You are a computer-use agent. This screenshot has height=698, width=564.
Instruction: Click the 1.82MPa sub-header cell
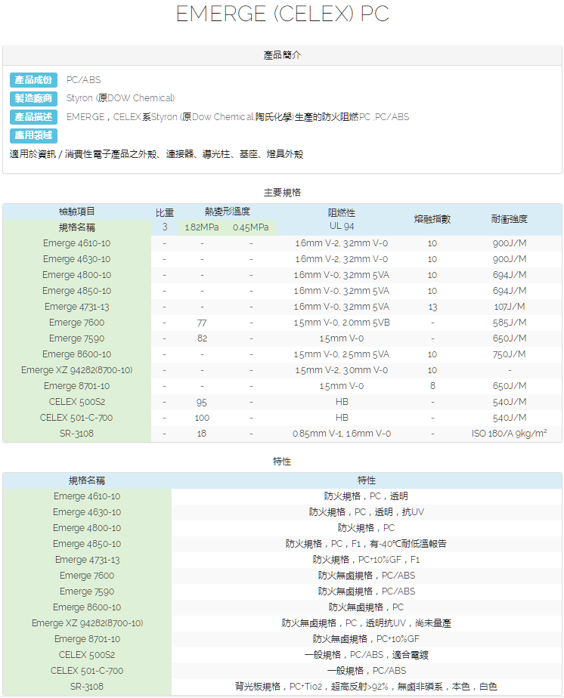(x=202, y=227)
